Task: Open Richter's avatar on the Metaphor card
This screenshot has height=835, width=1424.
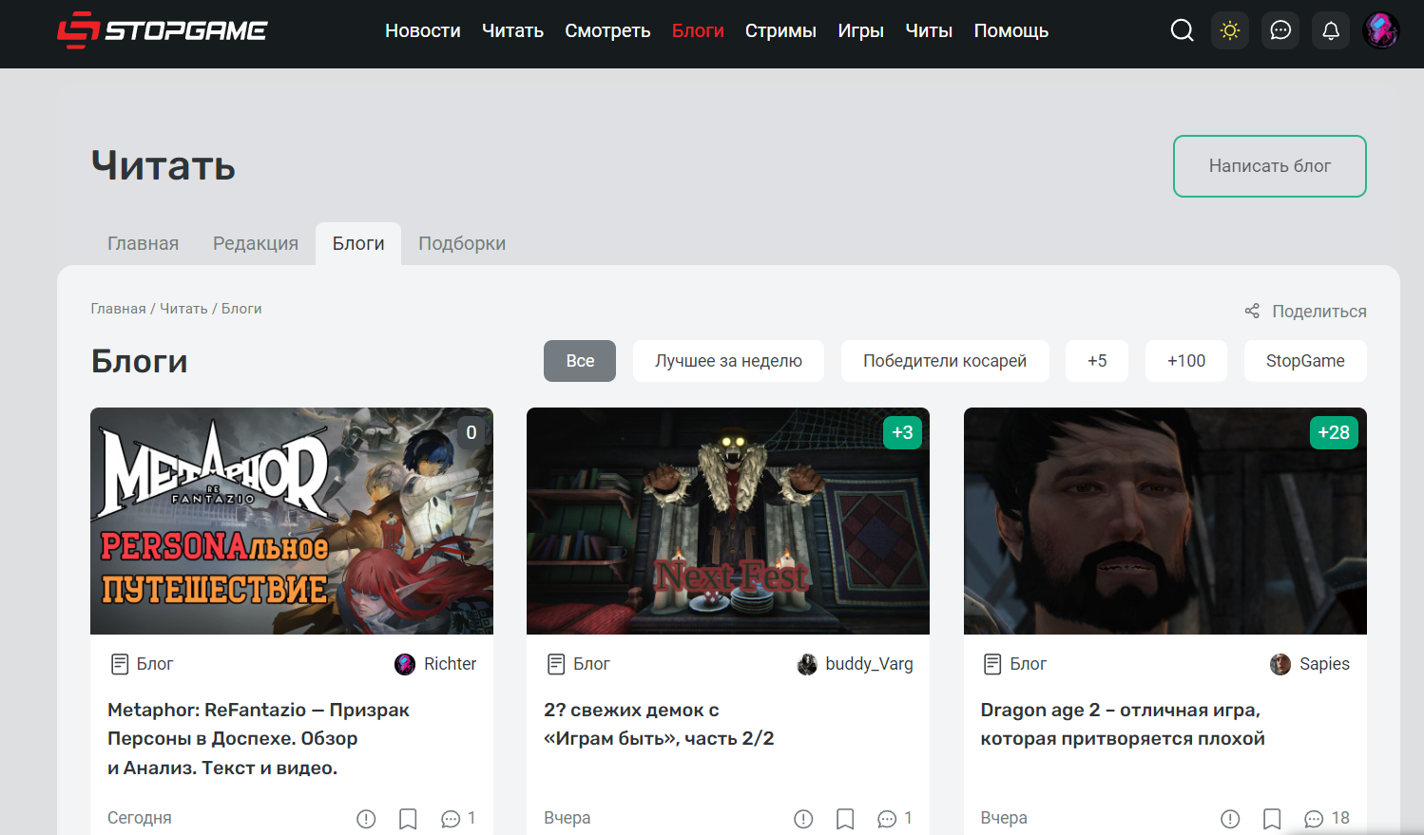Action: point(405,664)
